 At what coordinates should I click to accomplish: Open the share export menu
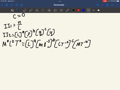[21, 5]
